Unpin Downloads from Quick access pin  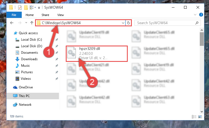coord(57,59)
